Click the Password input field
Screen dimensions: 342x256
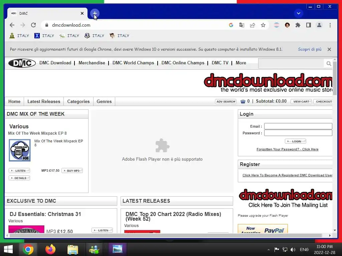[298, 133]
